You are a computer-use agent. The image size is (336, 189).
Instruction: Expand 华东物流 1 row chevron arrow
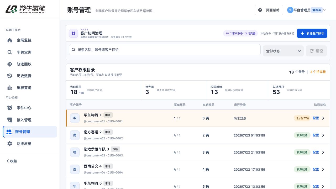pos(323,118)
